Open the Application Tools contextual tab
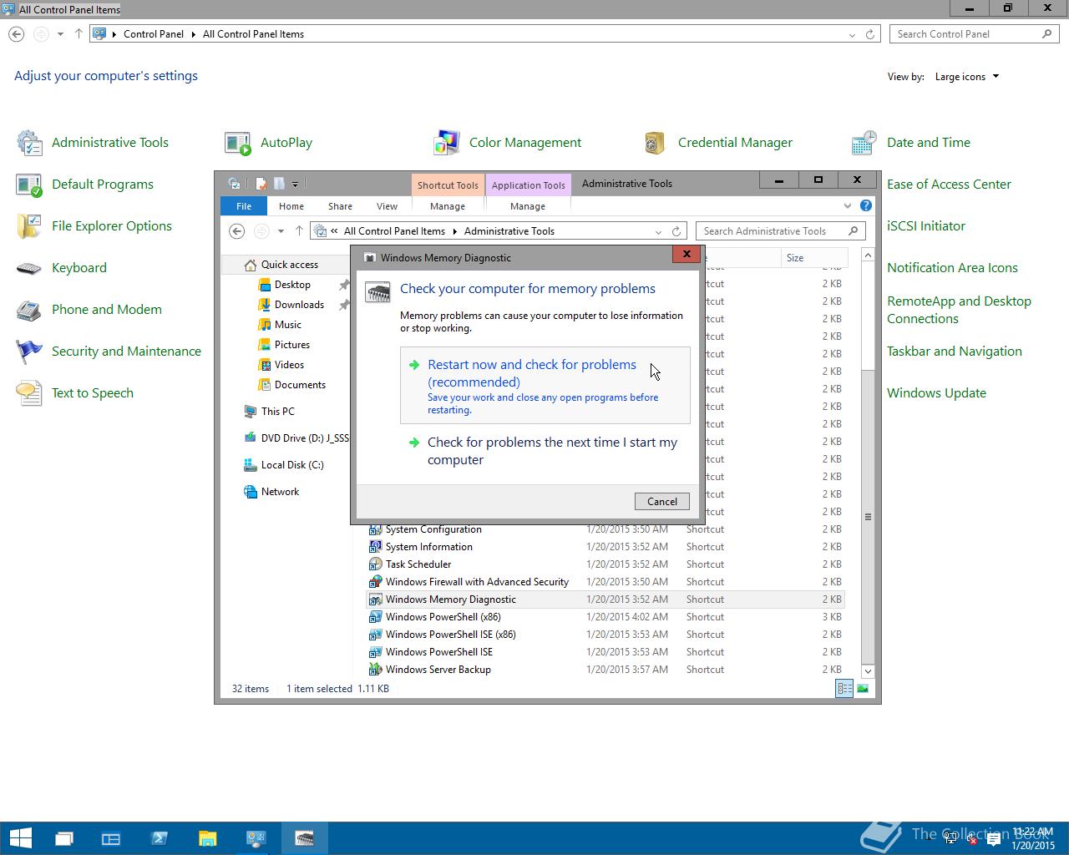The image size is (1069, 855). (x=528, y=185)
